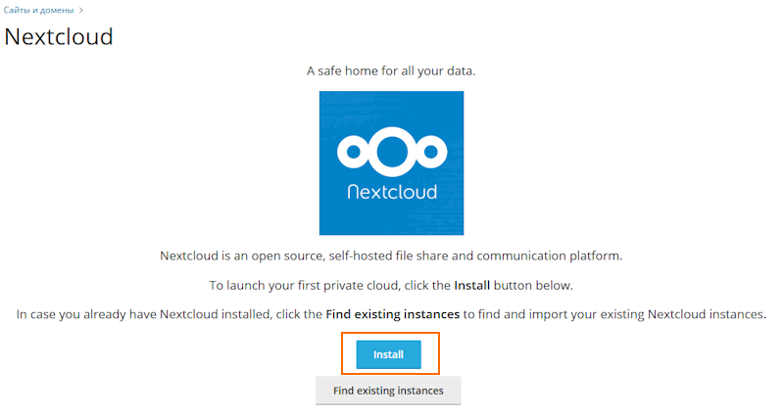Select the large center circle of logo
Viewport: 784px width, 416px height.
[x=392, y=152]
